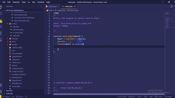
Task: Open errors and warnings status item
Action: 19,97
